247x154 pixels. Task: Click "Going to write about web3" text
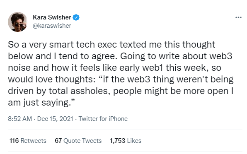point(176,56)
